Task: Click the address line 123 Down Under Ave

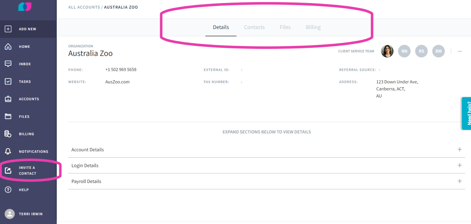Action: tap(397, 82)
